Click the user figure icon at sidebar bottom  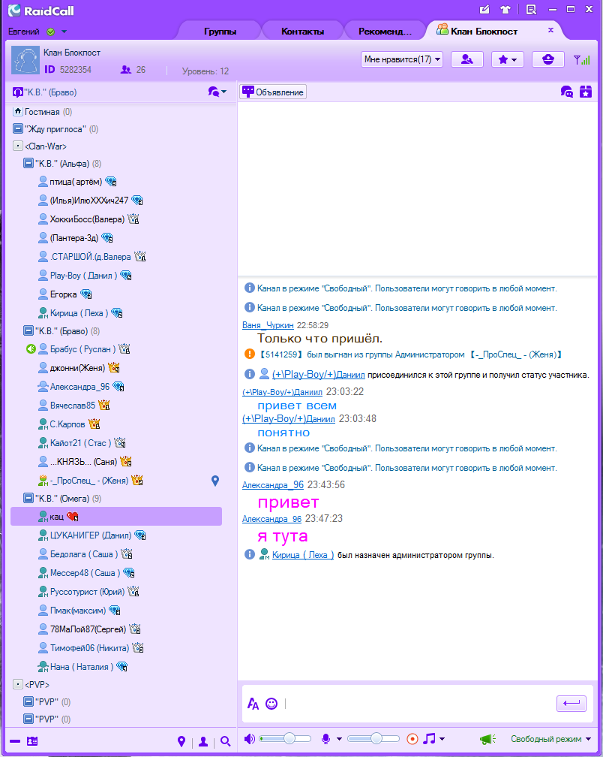[x=203, y=741]
